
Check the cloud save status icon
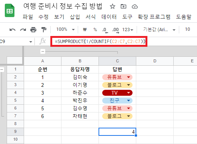(x=135, y=6)
